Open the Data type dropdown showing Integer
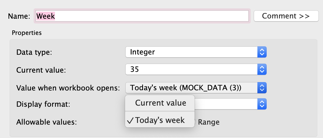Viewport: 323px width, 138px height. (x=191, y=52)
